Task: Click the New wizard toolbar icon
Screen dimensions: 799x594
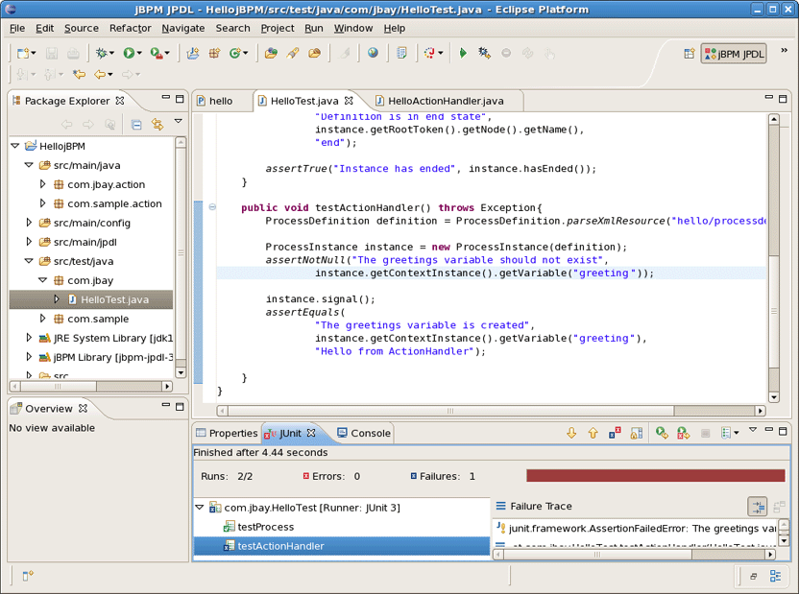Action: tap(23, 53)
